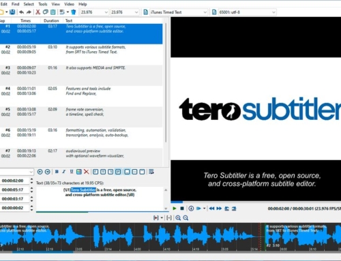
Task: Click the fast forward double-arrow icon
Action: coord(219,209)
